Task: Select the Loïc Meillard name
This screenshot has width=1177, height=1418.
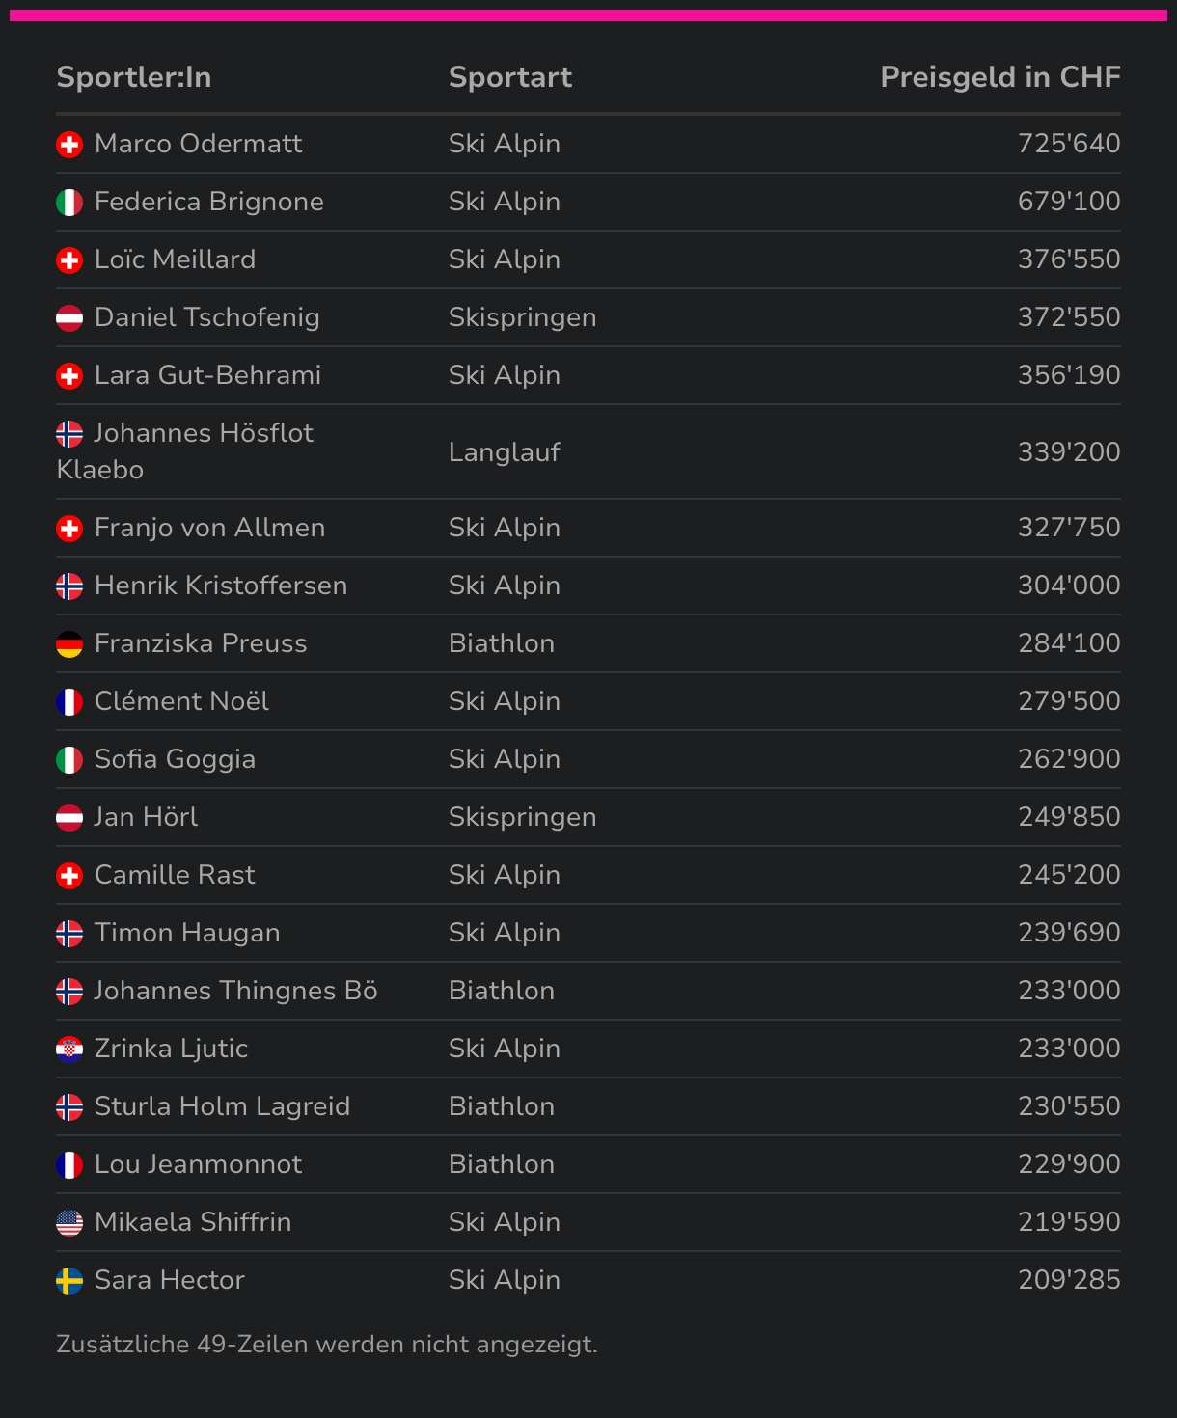Action: (x=176, y=259)
